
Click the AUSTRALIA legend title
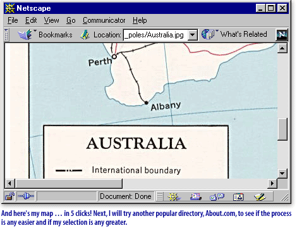pos(136,143)
